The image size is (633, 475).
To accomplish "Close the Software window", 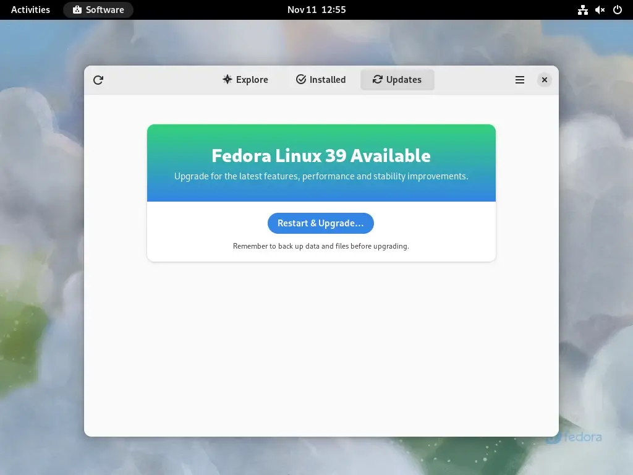I will 544,80.
